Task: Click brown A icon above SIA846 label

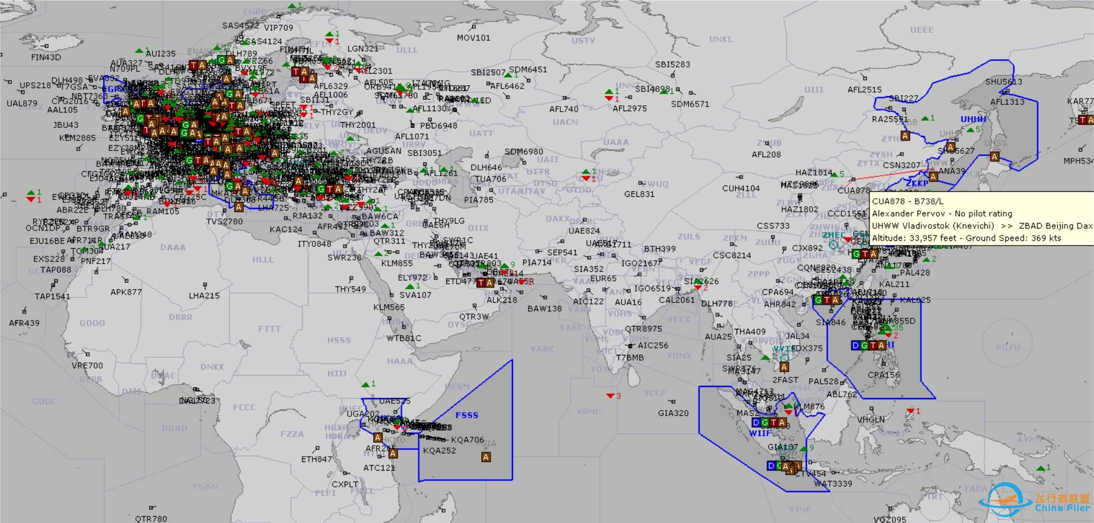Action: (x=835, y=300)
